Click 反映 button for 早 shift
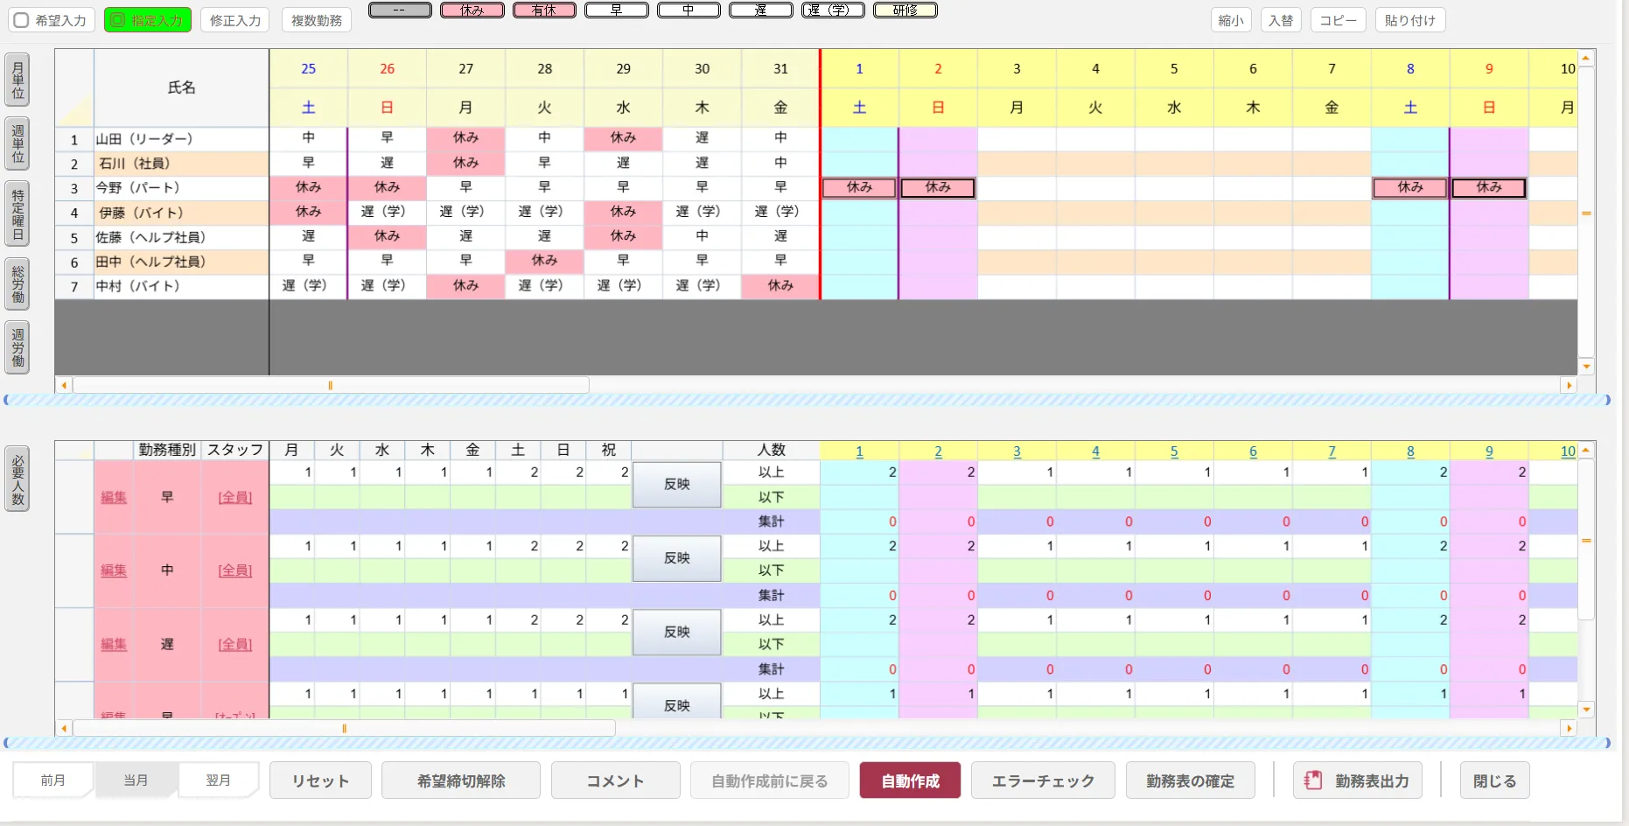1629x826 pixels. coord(677,485)
